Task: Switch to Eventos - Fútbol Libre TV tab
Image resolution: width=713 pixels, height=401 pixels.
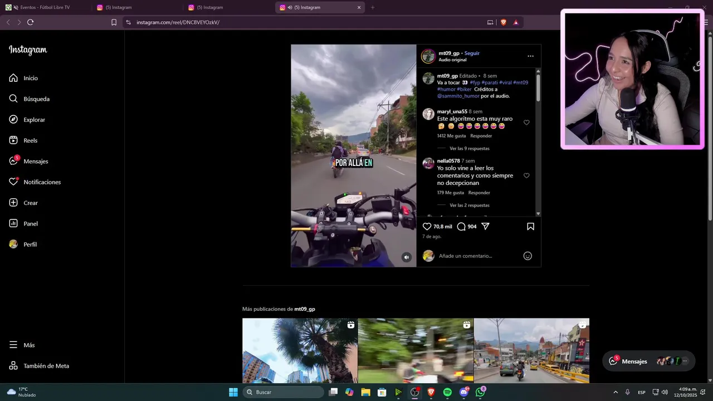Action: [45, 7]
